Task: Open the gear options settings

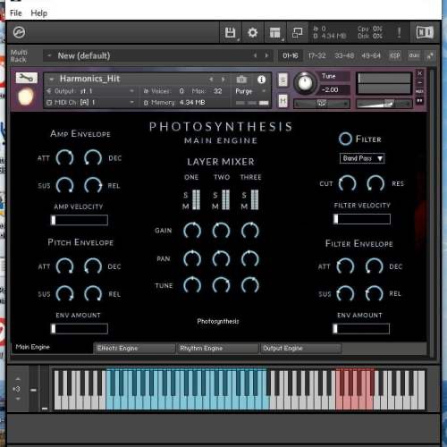Action: point(252,32)
